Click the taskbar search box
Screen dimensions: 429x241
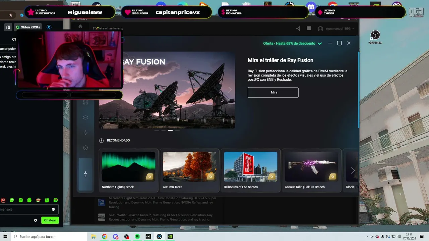49,237
